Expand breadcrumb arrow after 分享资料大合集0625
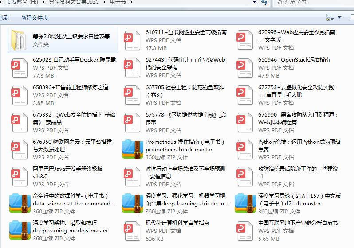 (x=105, y=2)
